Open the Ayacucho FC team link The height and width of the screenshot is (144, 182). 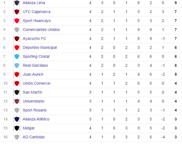tap(34, 39)
